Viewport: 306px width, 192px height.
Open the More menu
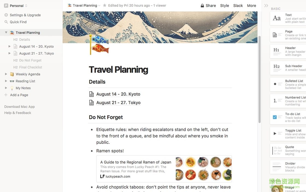tap(252, 5)
